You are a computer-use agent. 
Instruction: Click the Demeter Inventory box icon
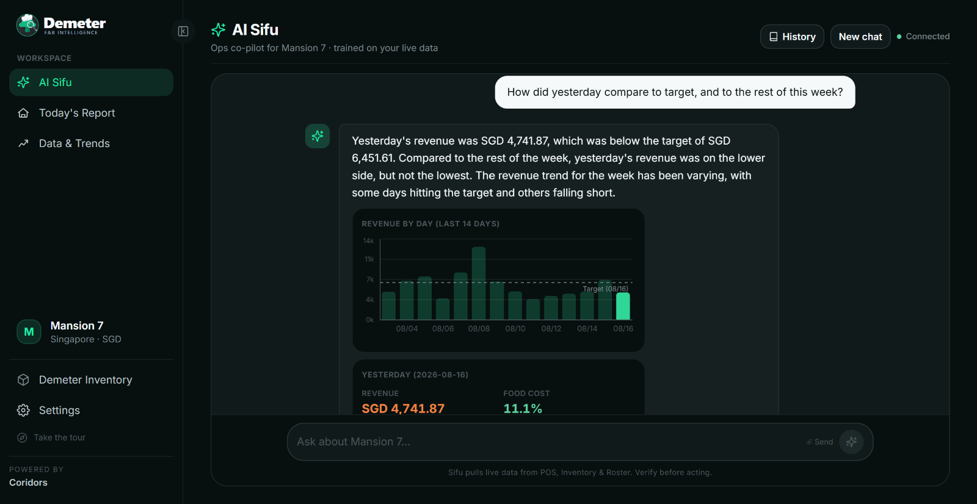pyautogui.click(x=24, y=380)
